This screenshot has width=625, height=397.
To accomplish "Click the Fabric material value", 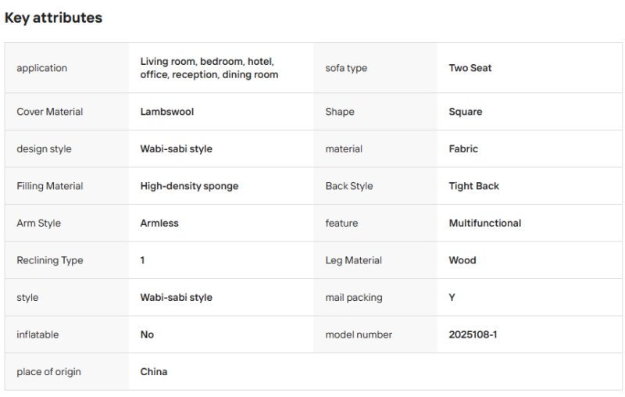I will tap(463, 148).
